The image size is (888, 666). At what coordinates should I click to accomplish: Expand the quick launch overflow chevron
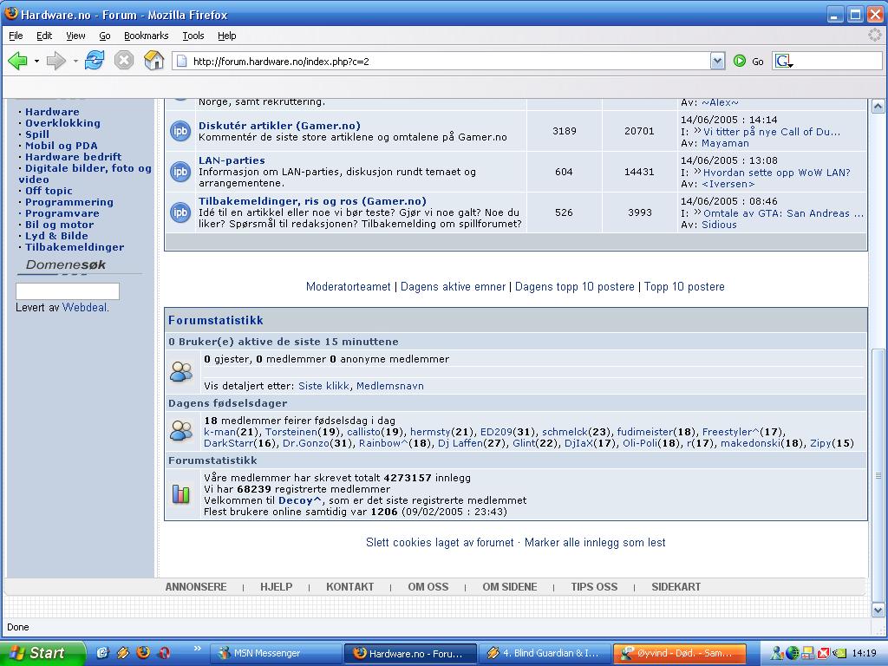tap(197, 648)
